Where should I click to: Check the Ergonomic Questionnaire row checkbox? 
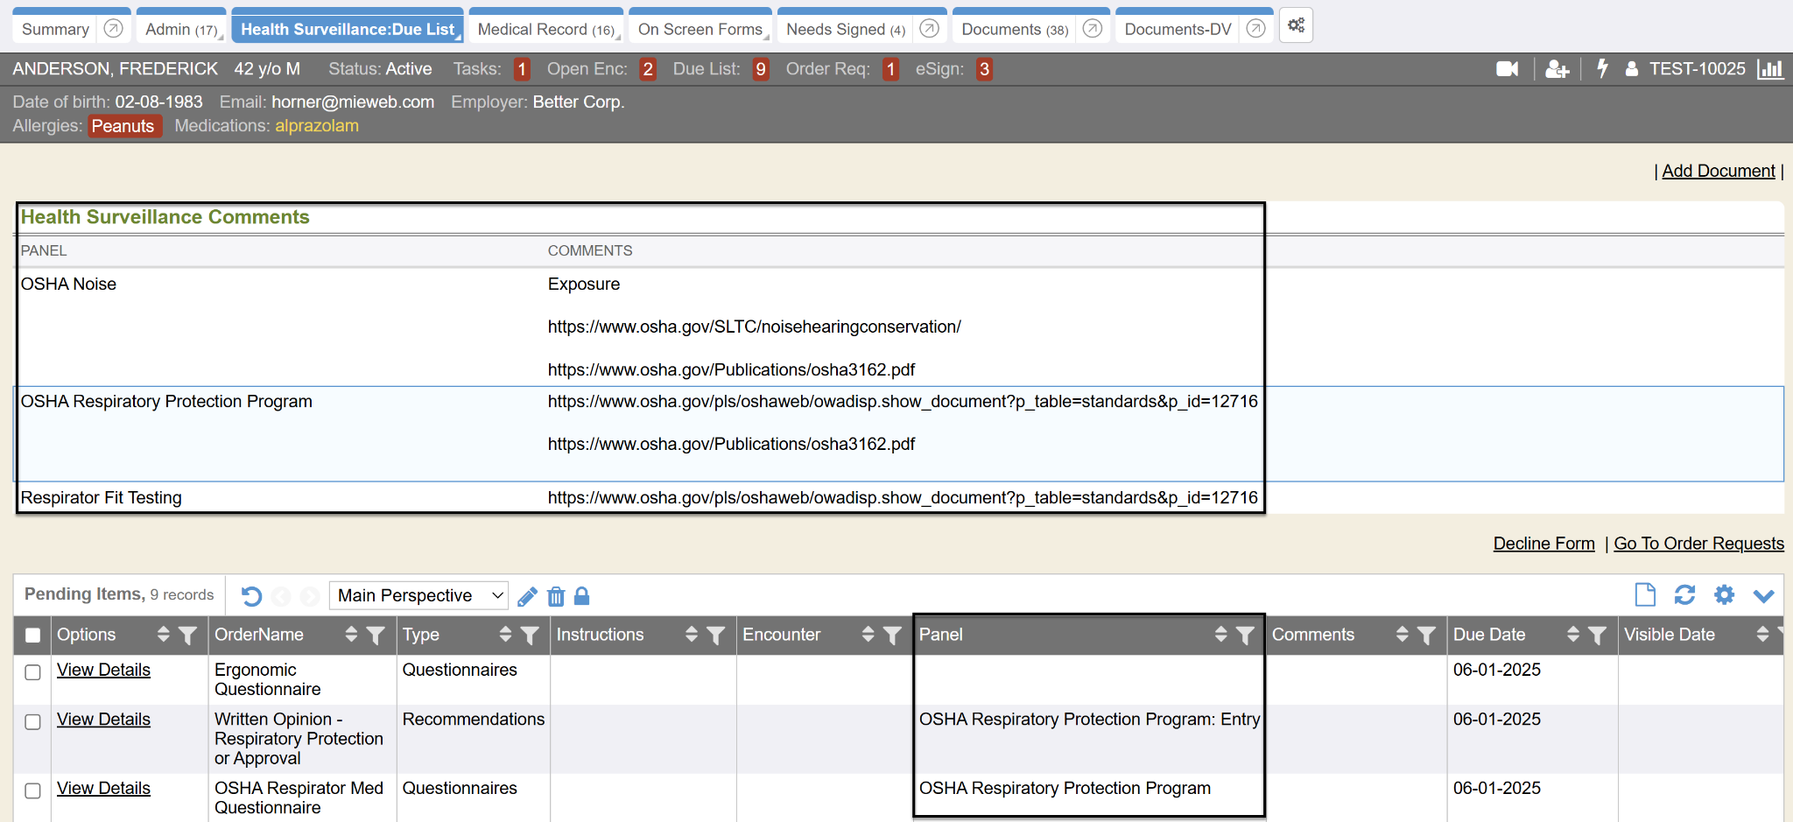[x=33, y=672]
